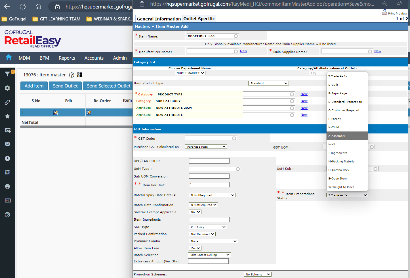Click the Home icon in navigation bar
The width and height of the screenshot is (410, 278).
click(x=9, y=57)
